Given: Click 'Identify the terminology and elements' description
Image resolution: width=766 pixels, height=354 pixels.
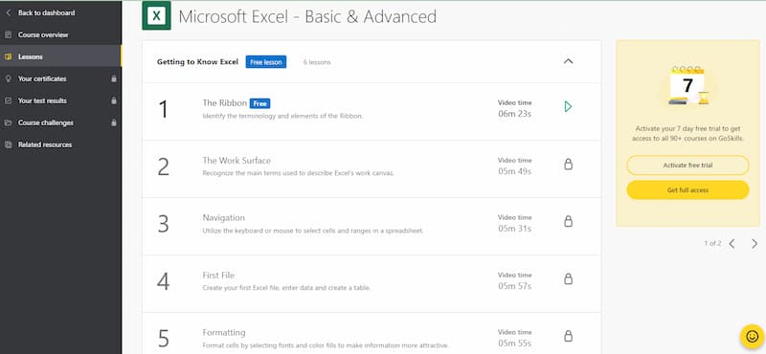Looking at the screenshot, I should [x=282, y=116].
